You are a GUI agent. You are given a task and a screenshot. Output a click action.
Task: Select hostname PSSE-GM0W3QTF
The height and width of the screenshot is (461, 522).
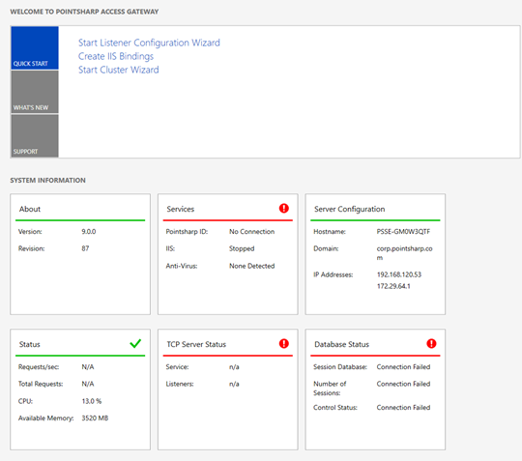coord(403,232)
